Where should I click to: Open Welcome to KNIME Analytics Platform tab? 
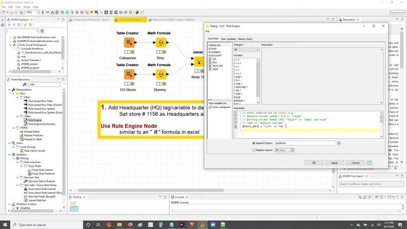click(174, 20)
